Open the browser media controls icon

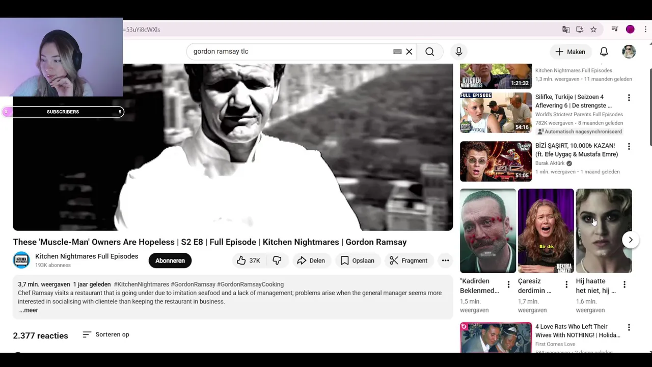click(x=615, y=30)
